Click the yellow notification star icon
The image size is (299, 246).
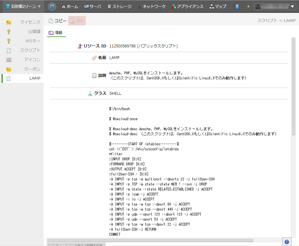(x=248, y=7)
